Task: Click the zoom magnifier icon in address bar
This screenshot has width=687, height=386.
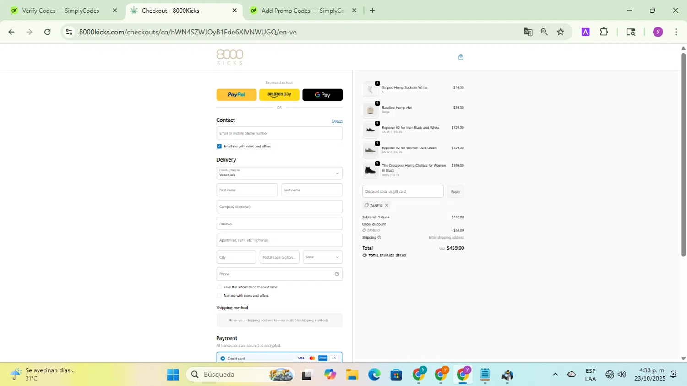Action: pos(544,32)
